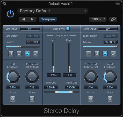Viewport: 123px width, 117px height.
Task: Toggle the plugin power bypass button
Action: 10,14
